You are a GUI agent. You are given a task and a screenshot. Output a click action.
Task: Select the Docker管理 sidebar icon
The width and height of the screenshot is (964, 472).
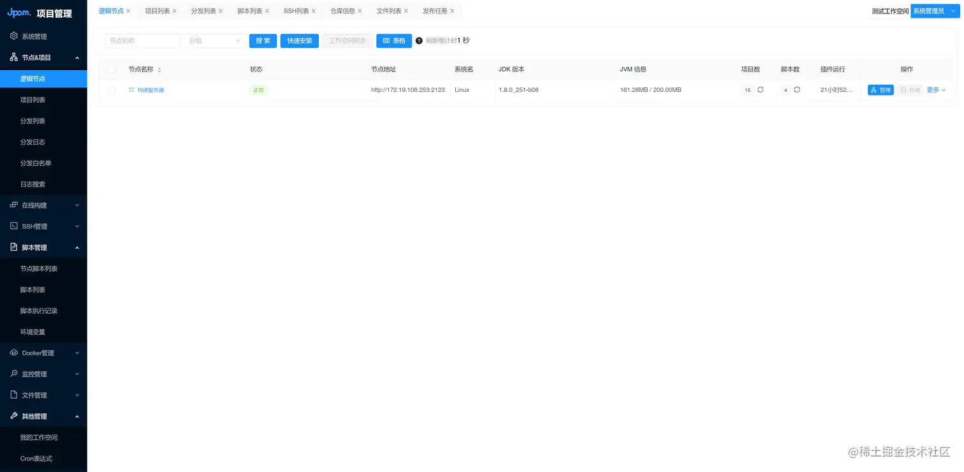click(14, 353)
